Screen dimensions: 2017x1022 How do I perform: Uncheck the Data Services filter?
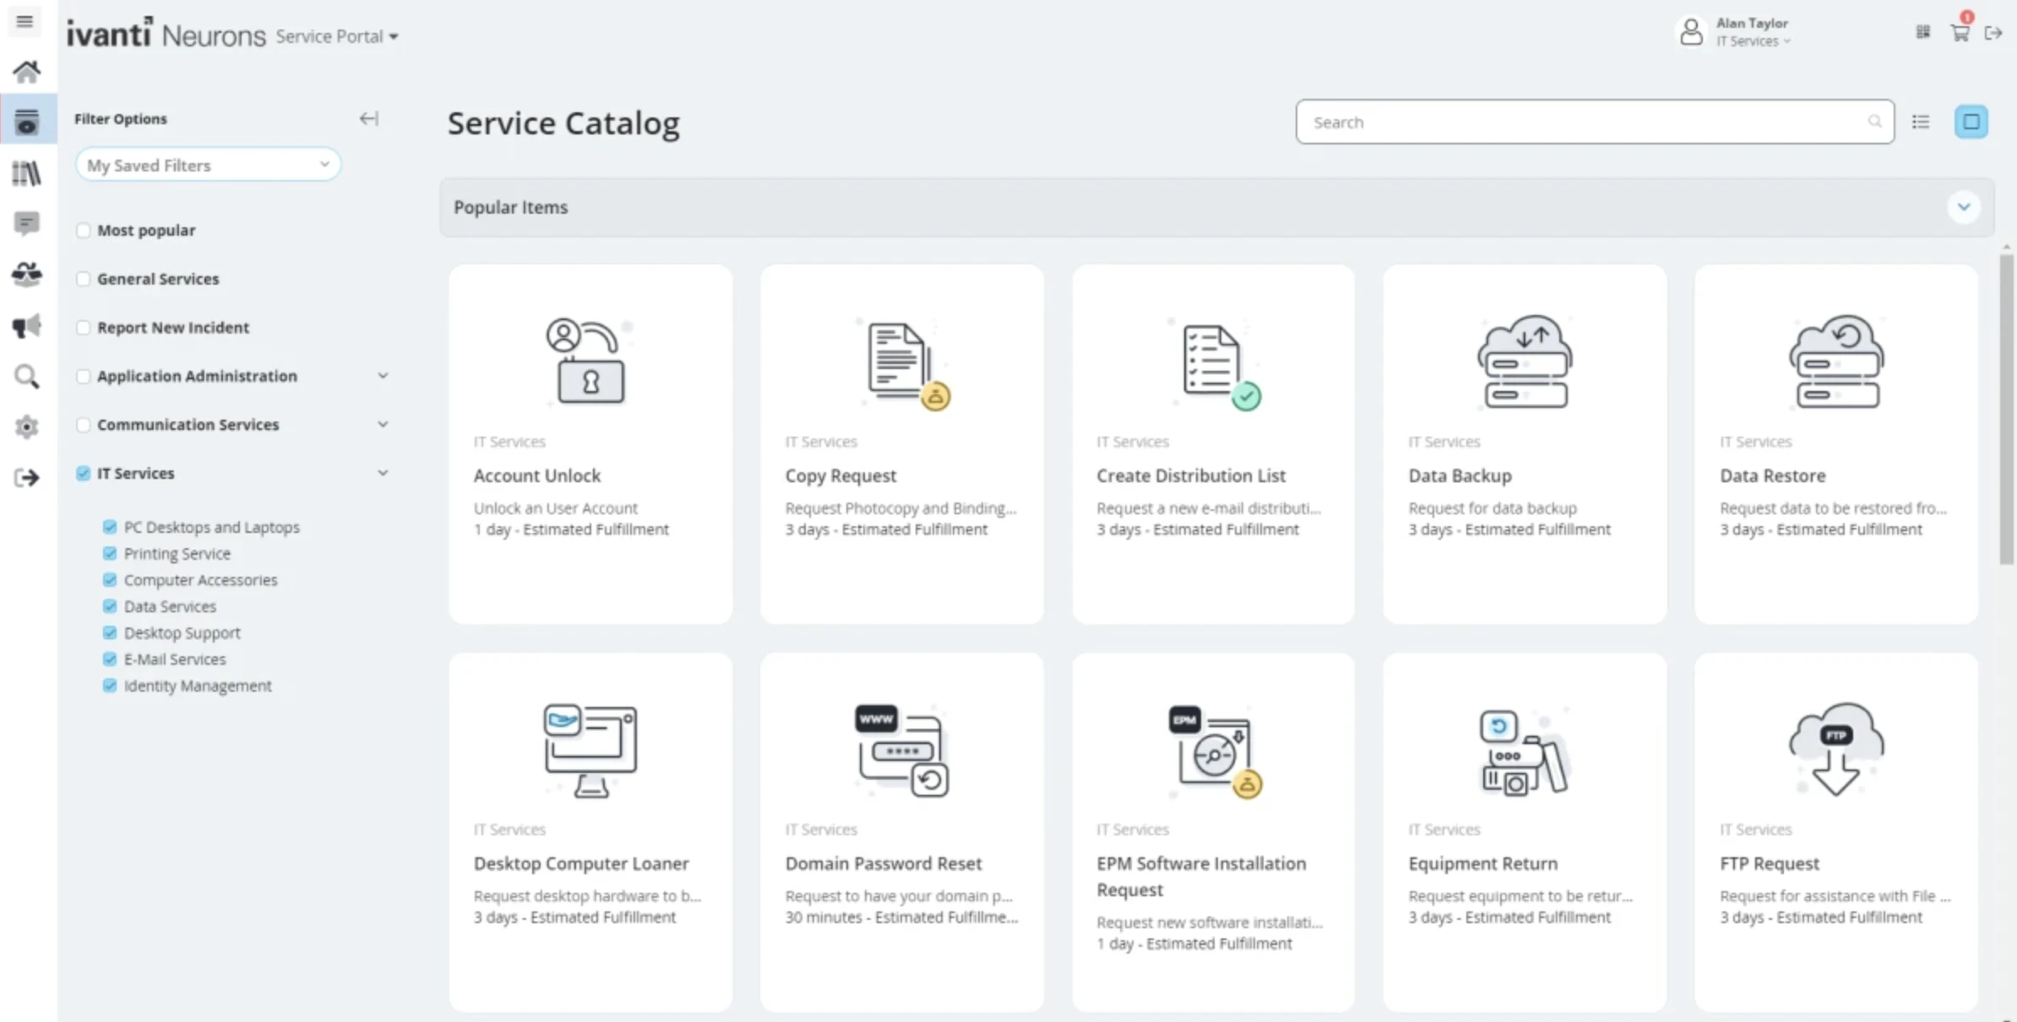[x=110, y=606]
